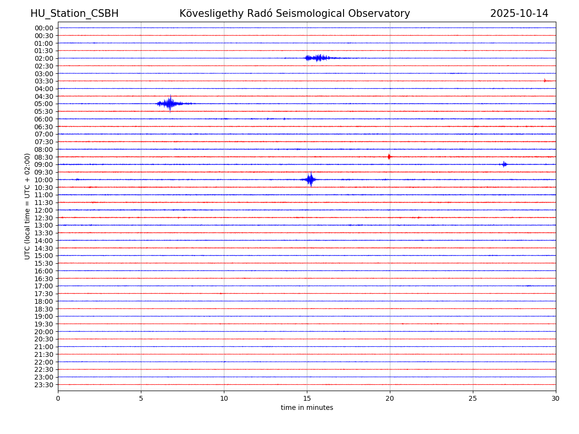The width and height of the screenshot is (579, 434).
Task: Click the 12:00 row time label
Action: [x=44, y=210]
